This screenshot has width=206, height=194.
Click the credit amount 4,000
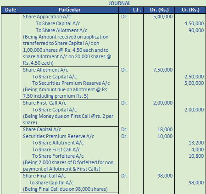pyautogui.click(x=197, y=150)
